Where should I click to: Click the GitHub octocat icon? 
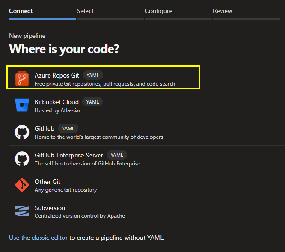click(x=22, y=132)
